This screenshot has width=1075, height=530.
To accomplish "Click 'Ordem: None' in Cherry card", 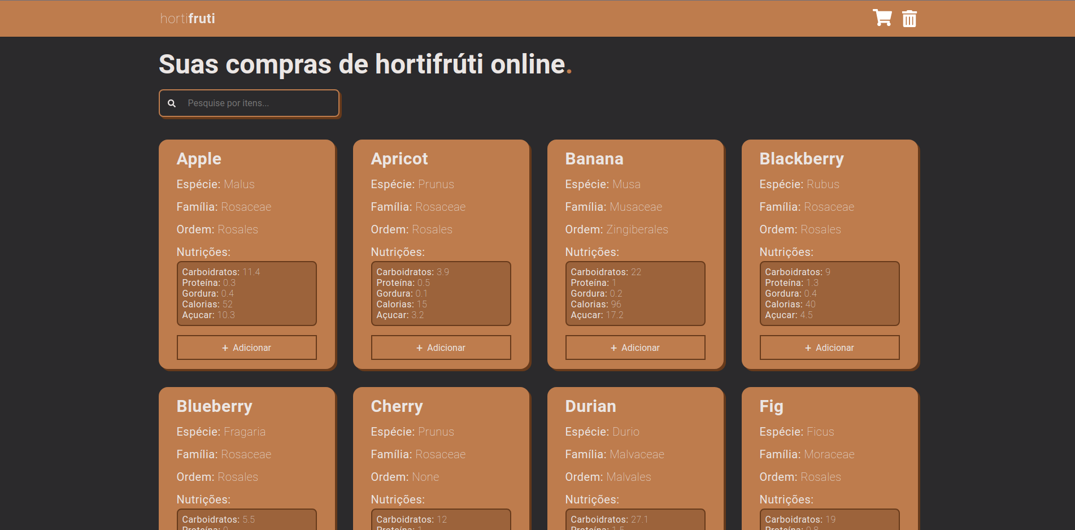I will (405, 477).
